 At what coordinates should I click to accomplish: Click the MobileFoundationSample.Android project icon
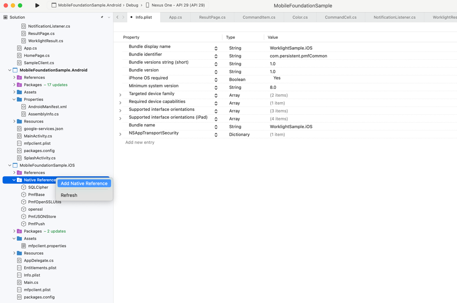pos(15,70)
